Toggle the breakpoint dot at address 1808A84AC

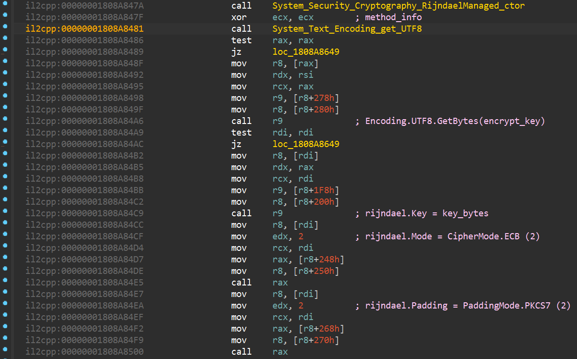(5, 141)
